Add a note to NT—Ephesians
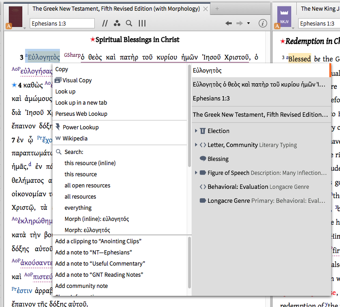Image resolution: width=340 pixels, height=307 pixels. (x=93, y=252)
